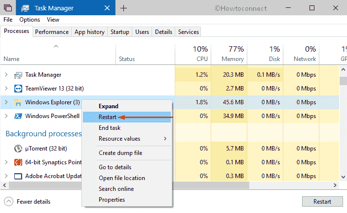Screen dimensions: 347x213
Task: Select the TeamViewer 13 (32 bit) row name
Action: 54,89
